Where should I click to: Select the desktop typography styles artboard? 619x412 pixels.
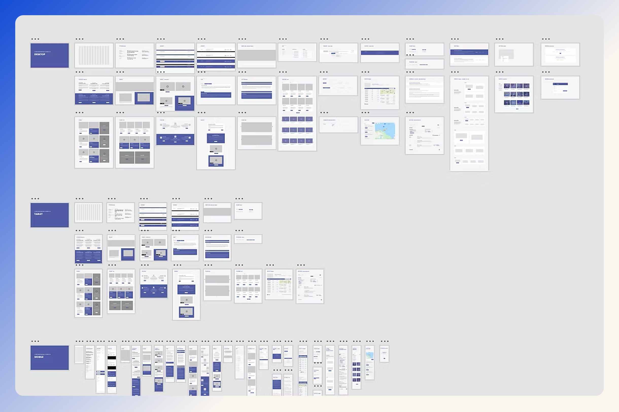click(x=134, y=55)
